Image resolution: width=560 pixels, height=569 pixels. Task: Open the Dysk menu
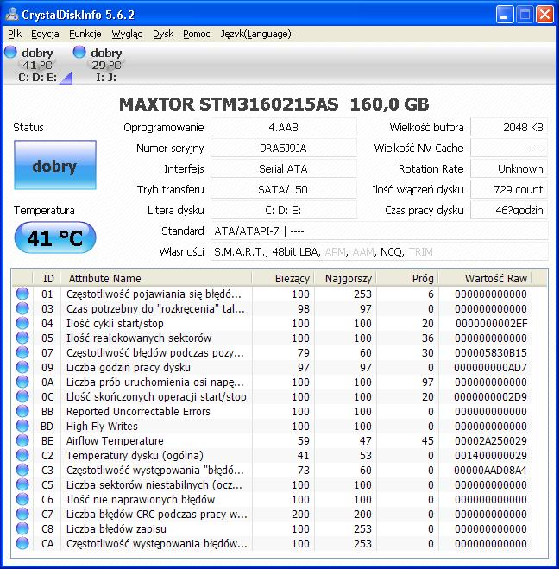click(x=163, y=34)
